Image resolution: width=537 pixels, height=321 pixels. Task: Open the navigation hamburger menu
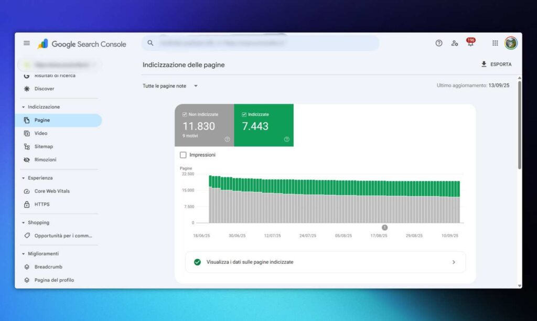[x=27, y=43]
